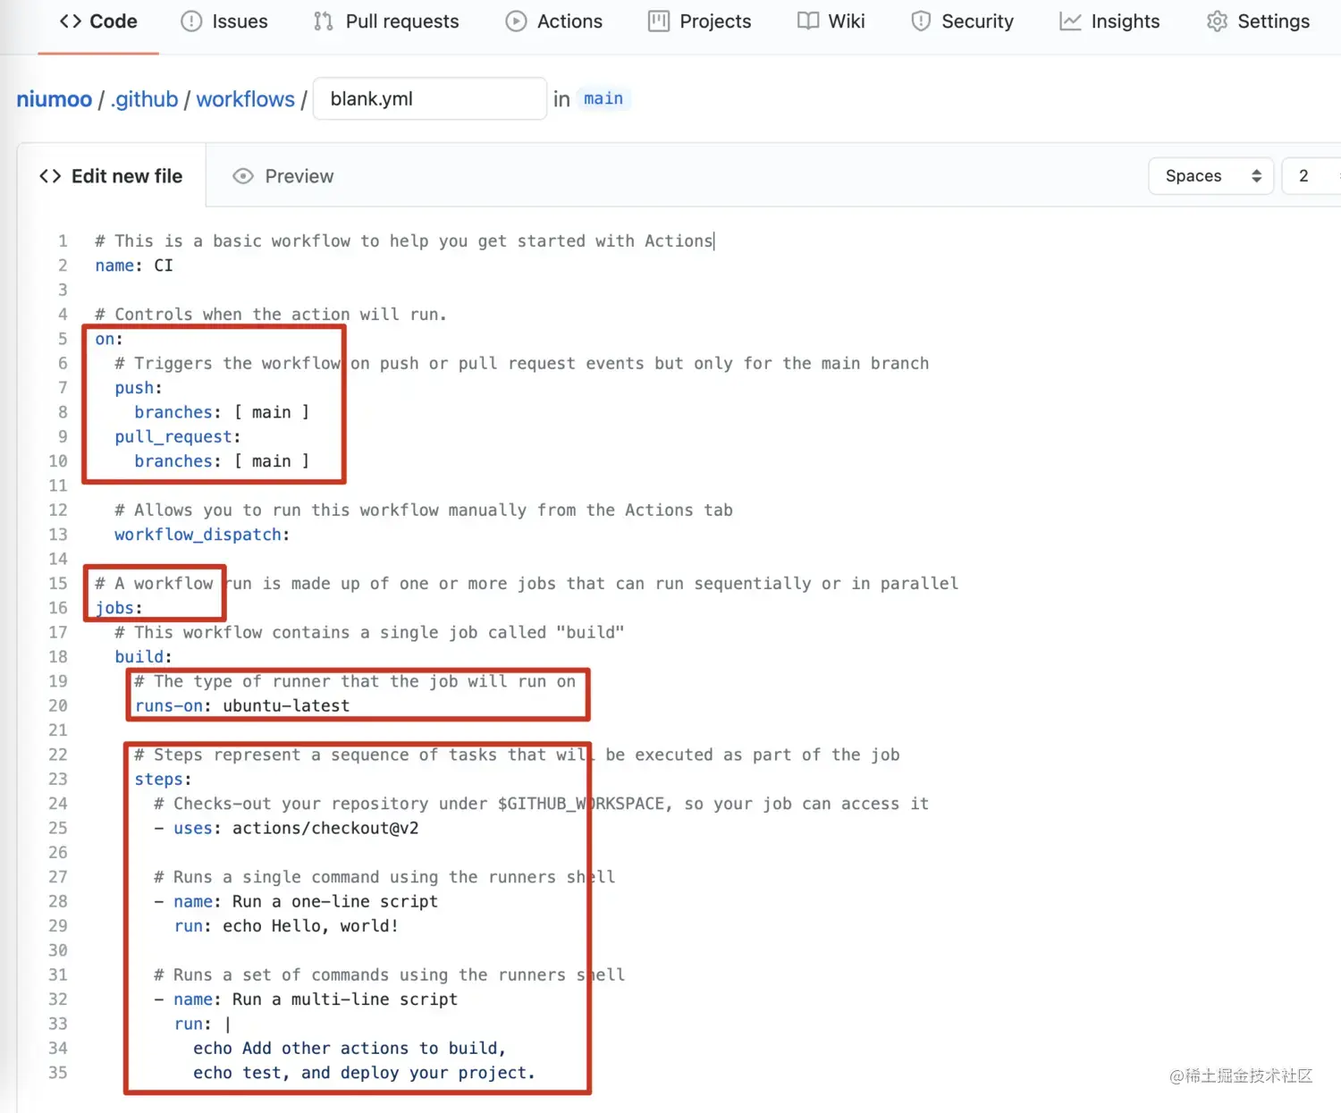Switch to the Actions tab
Image resolution: width=1341 pixels, height=1113 pixels.
554,21
